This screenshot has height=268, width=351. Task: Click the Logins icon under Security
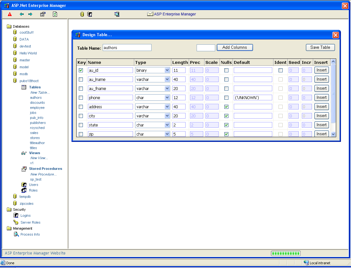pos(16,215)
